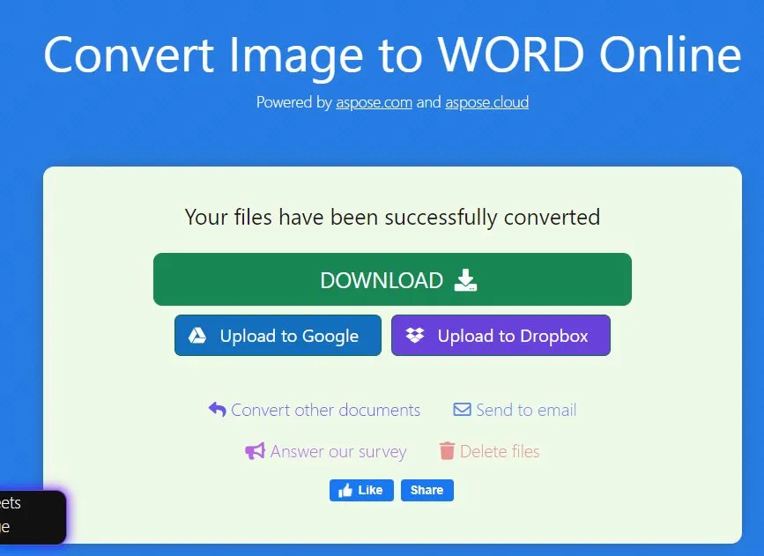Viewport: 764px width, 556px height.
Task: Upload the converted file to Dropbox
Action: [x=501, y=335]
